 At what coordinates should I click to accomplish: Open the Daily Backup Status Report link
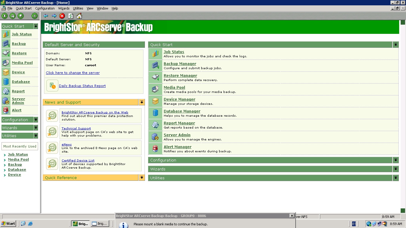(x=82, y=86)
